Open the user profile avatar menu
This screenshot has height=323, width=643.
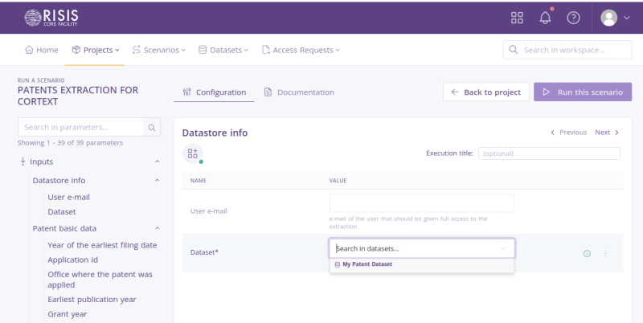(616, 18)
